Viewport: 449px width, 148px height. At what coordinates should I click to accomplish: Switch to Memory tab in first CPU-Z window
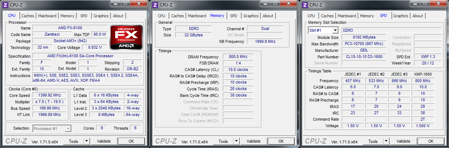(x=67, y=16)
